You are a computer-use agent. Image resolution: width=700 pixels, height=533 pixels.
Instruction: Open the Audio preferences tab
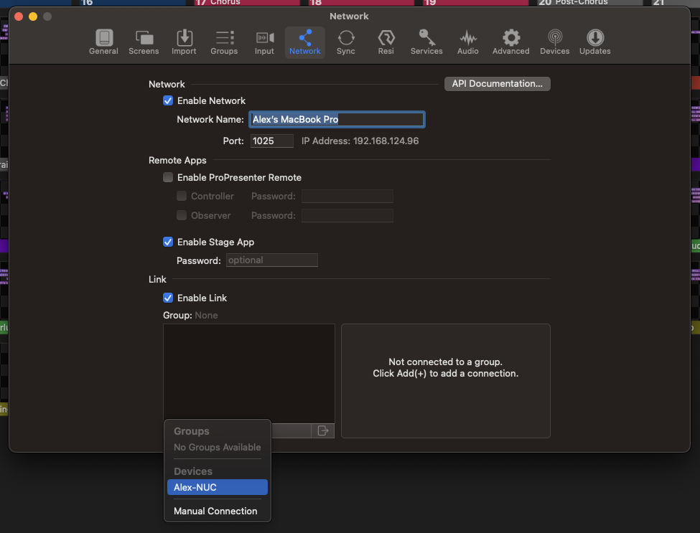(468, 42)
